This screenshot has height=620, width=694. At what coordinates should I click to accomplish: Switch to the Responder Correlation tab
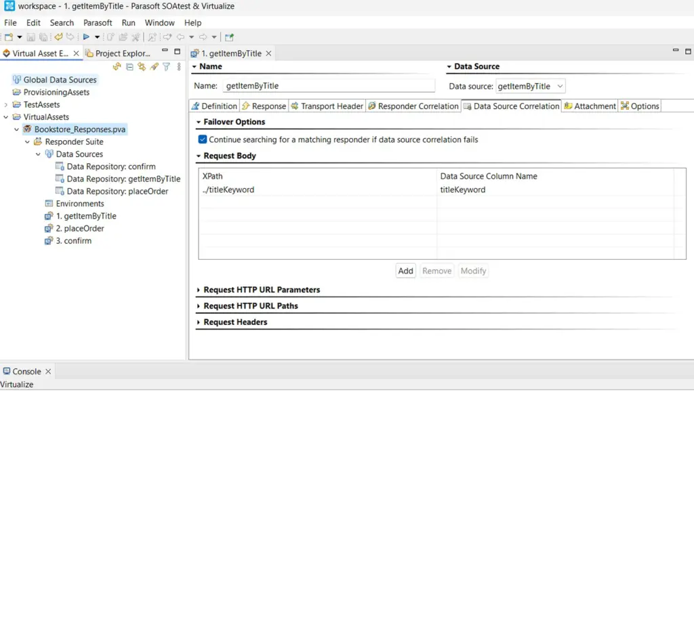point(413,106)
